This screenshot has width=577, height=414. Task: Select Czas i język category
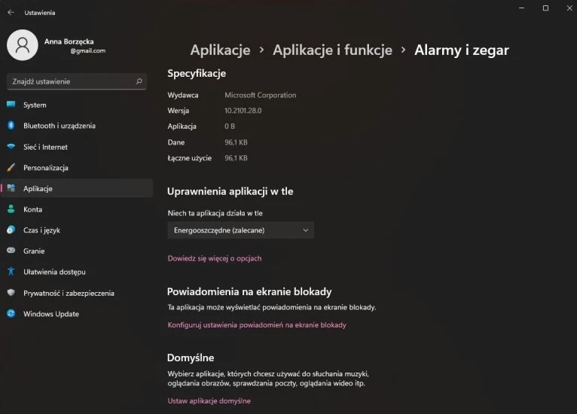click(77, 230)
